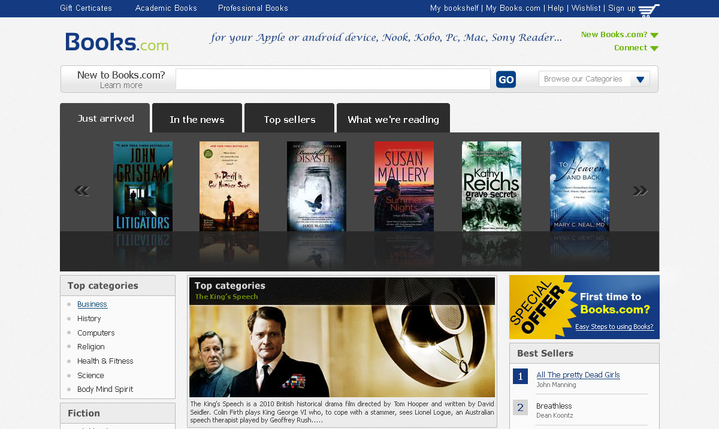Open the Browse our Categories dropdown

[x=594, y=79]
